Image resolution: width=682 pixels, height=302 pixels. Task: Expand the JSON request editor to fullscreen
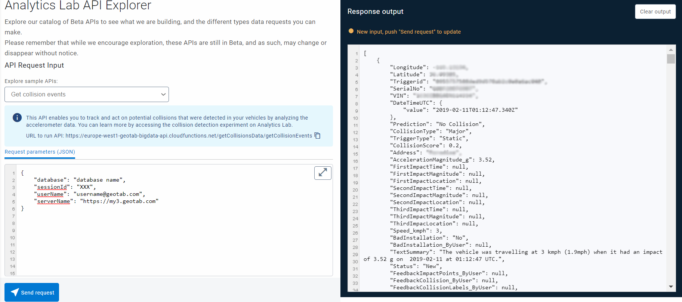[323, 173]
